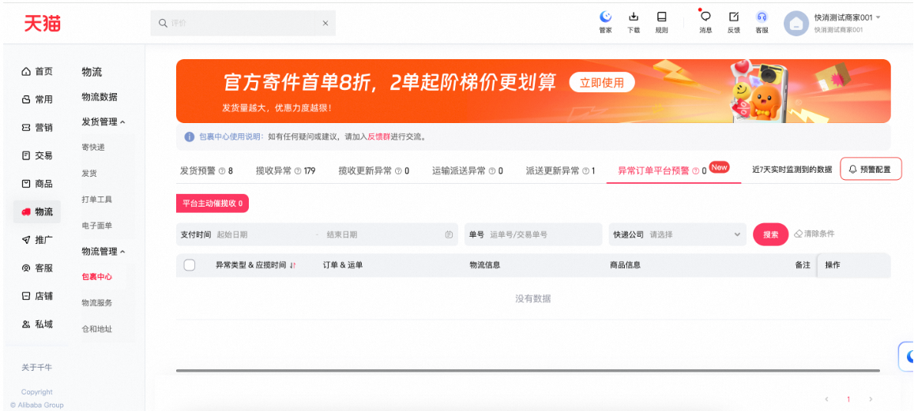
Task: Switch to the 发货预警 tab
Action: [x=206, y=170]
